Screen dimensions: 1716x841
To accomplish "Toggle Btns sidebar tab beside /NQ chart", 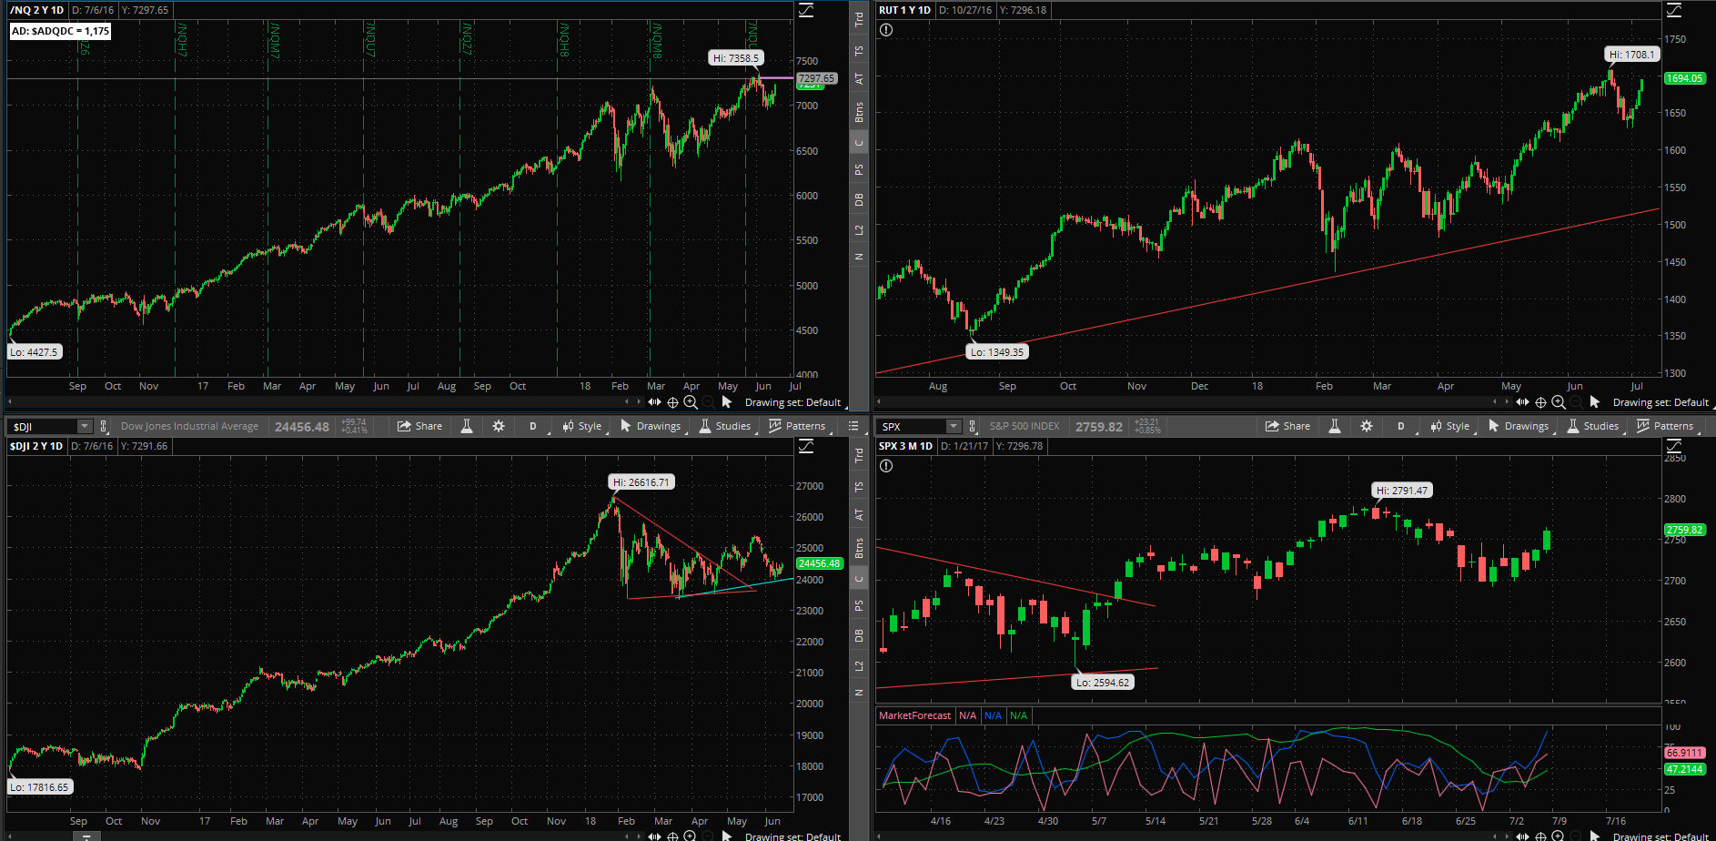I will 859,112.
